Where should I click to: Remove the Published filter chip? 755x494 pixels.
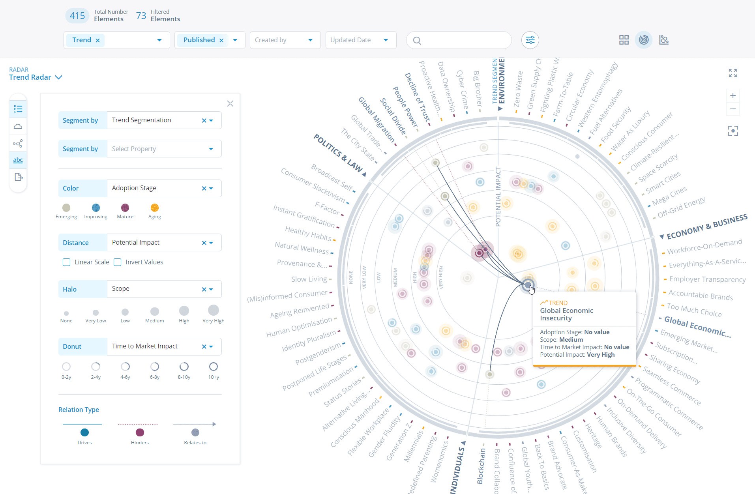[222, 40]
